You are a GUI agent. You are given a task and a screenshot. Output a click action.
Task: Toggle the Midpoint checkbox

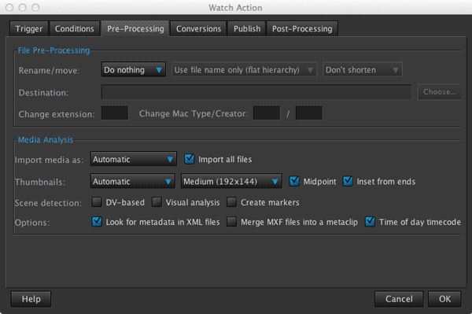[294, 181]
